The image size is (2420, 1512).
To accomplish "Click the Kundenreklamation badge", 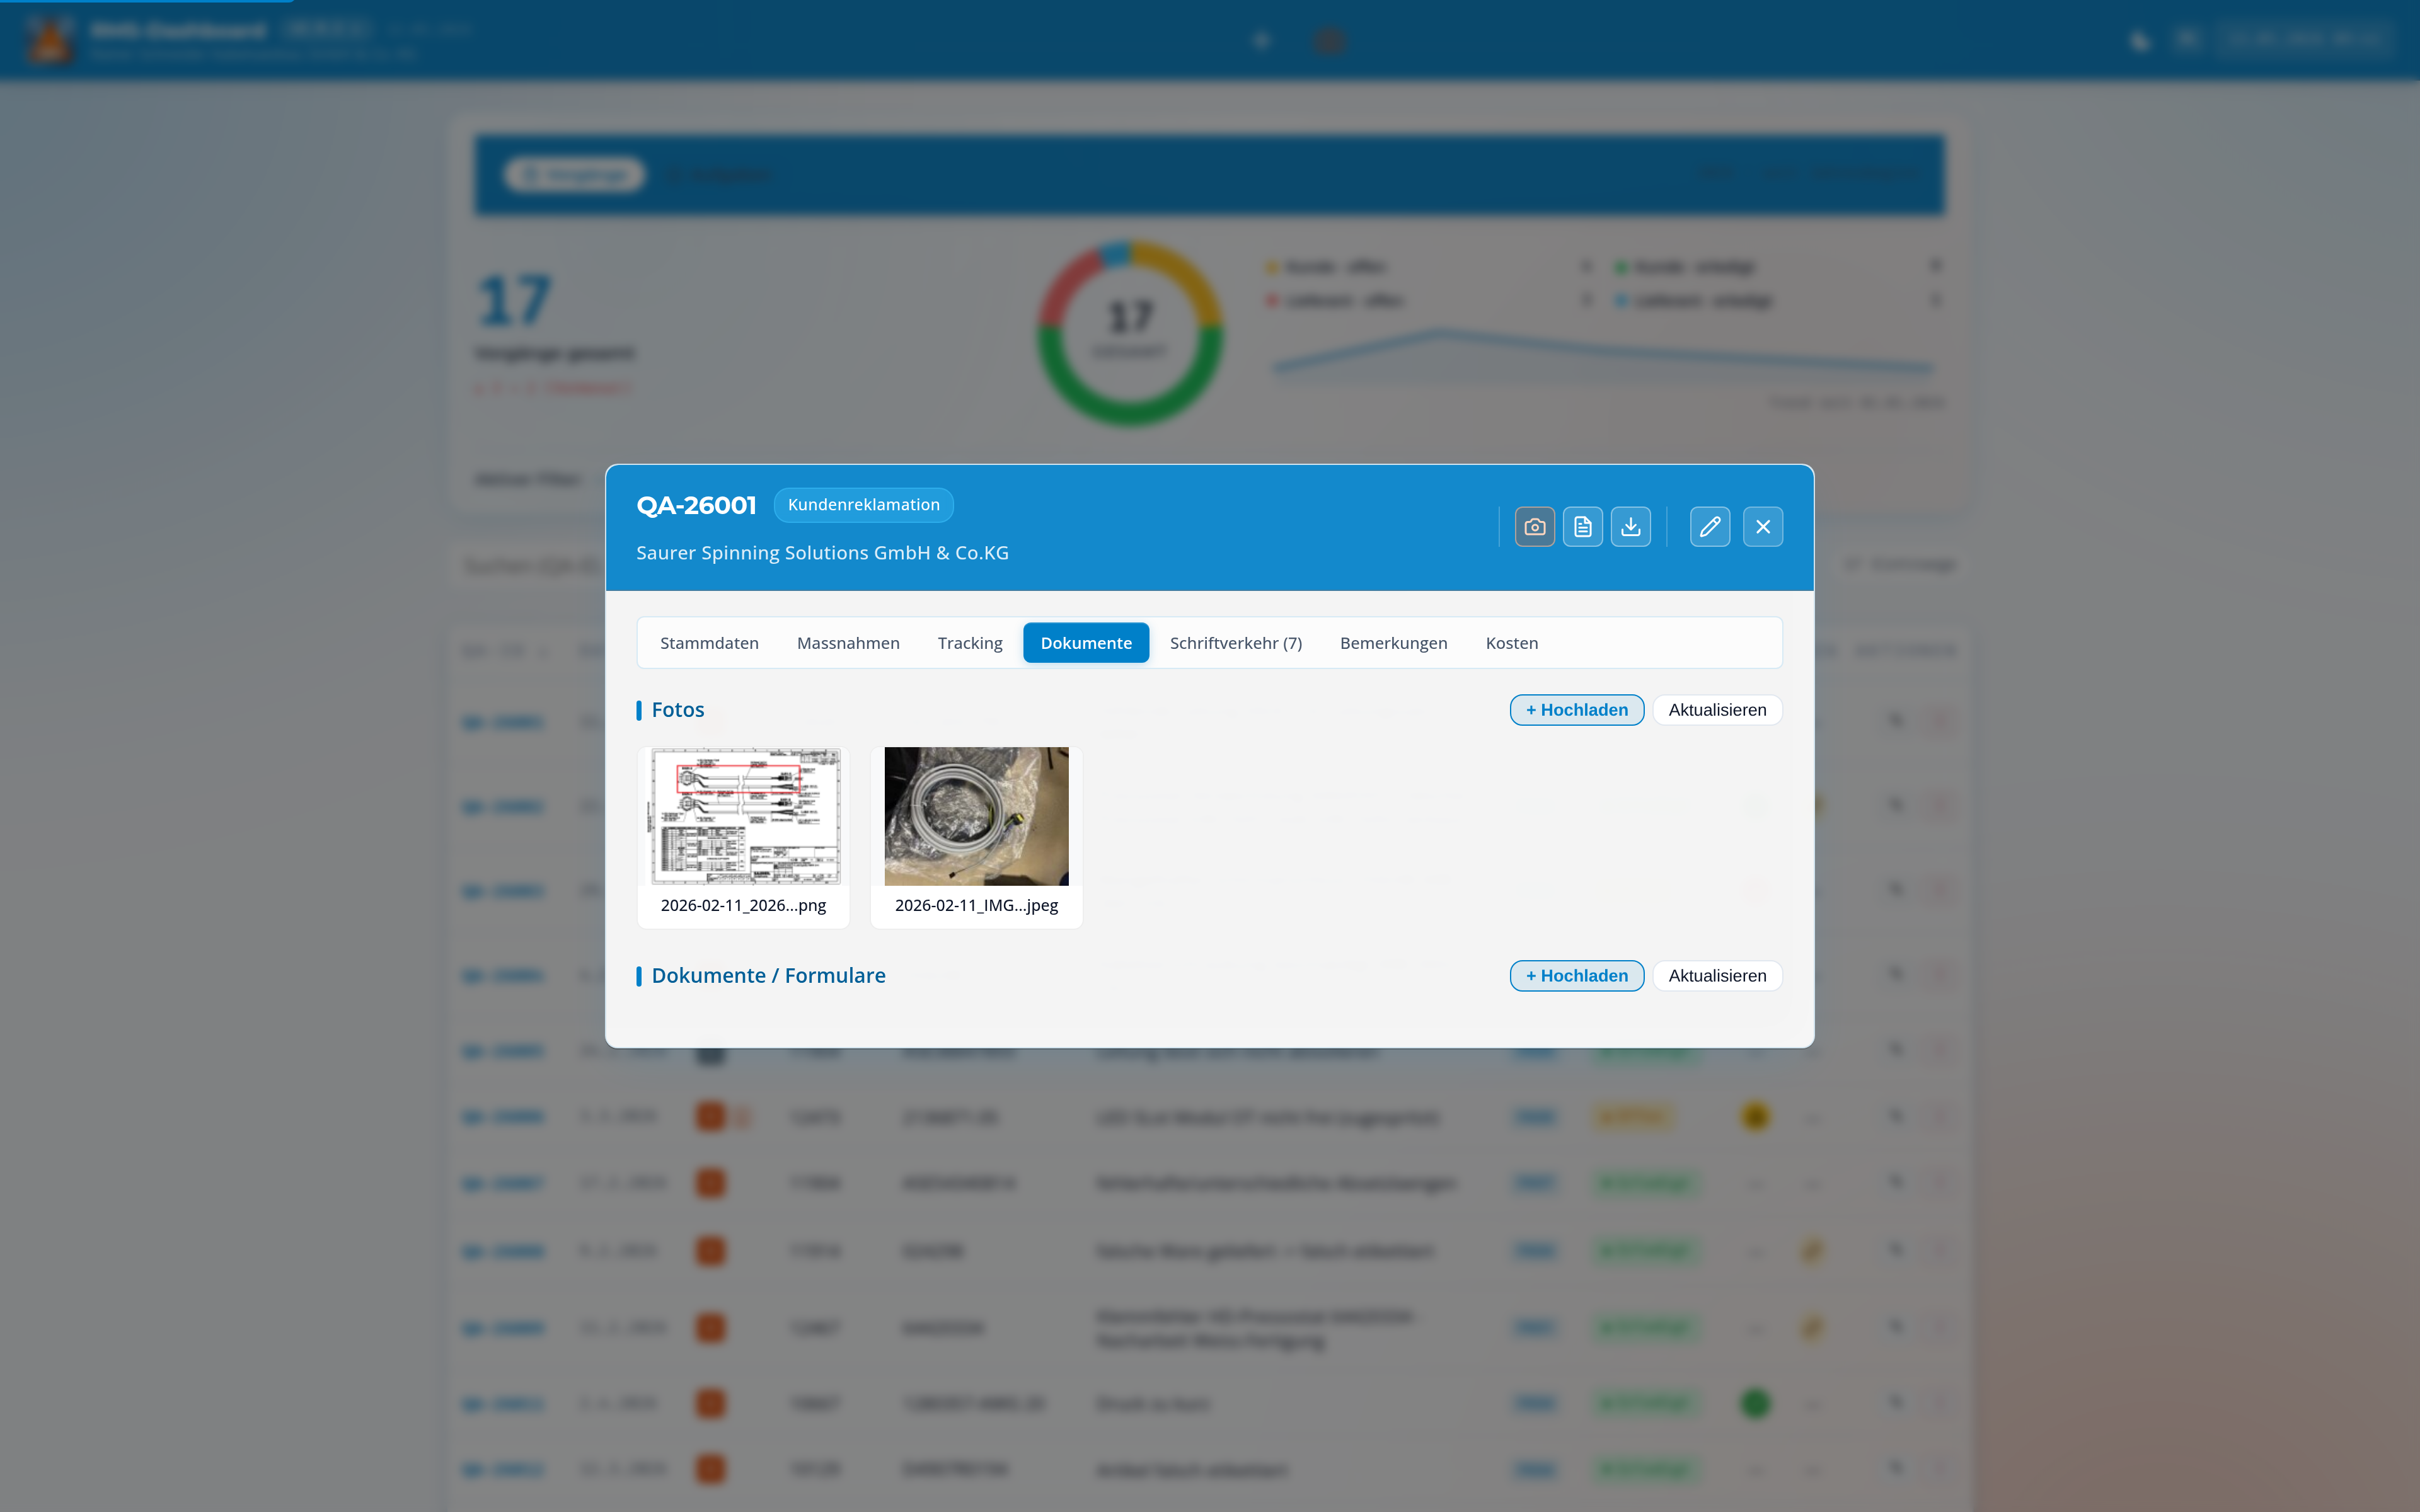I will [863, 505].
